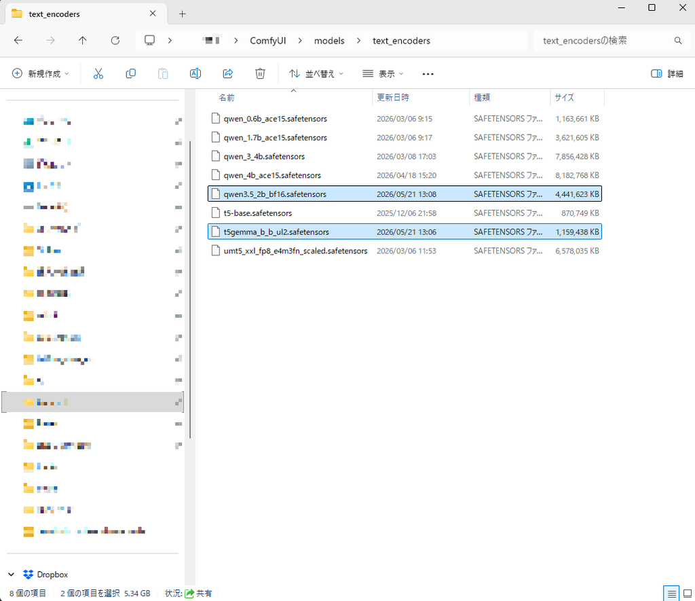Open the 新規作成 dropdown
The width and height of the screenshot is (695, 601).
[40, 73]
